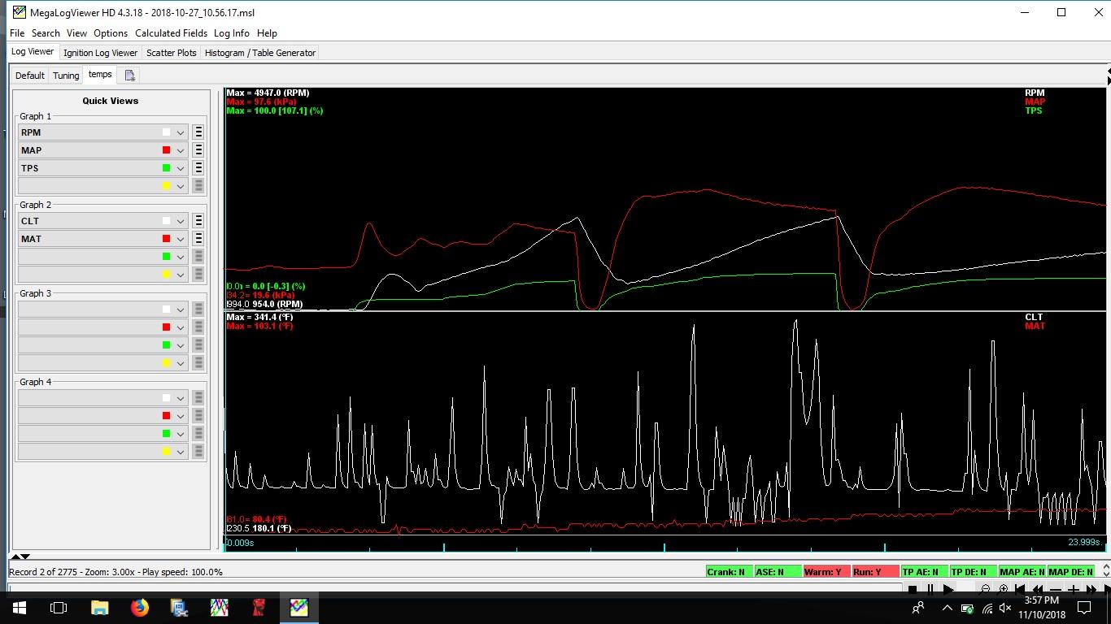Image resolution: width=1111 pixels, height=624 pixels.
Task: Open field options icon for CLT row
Action: tap(198, 221)
